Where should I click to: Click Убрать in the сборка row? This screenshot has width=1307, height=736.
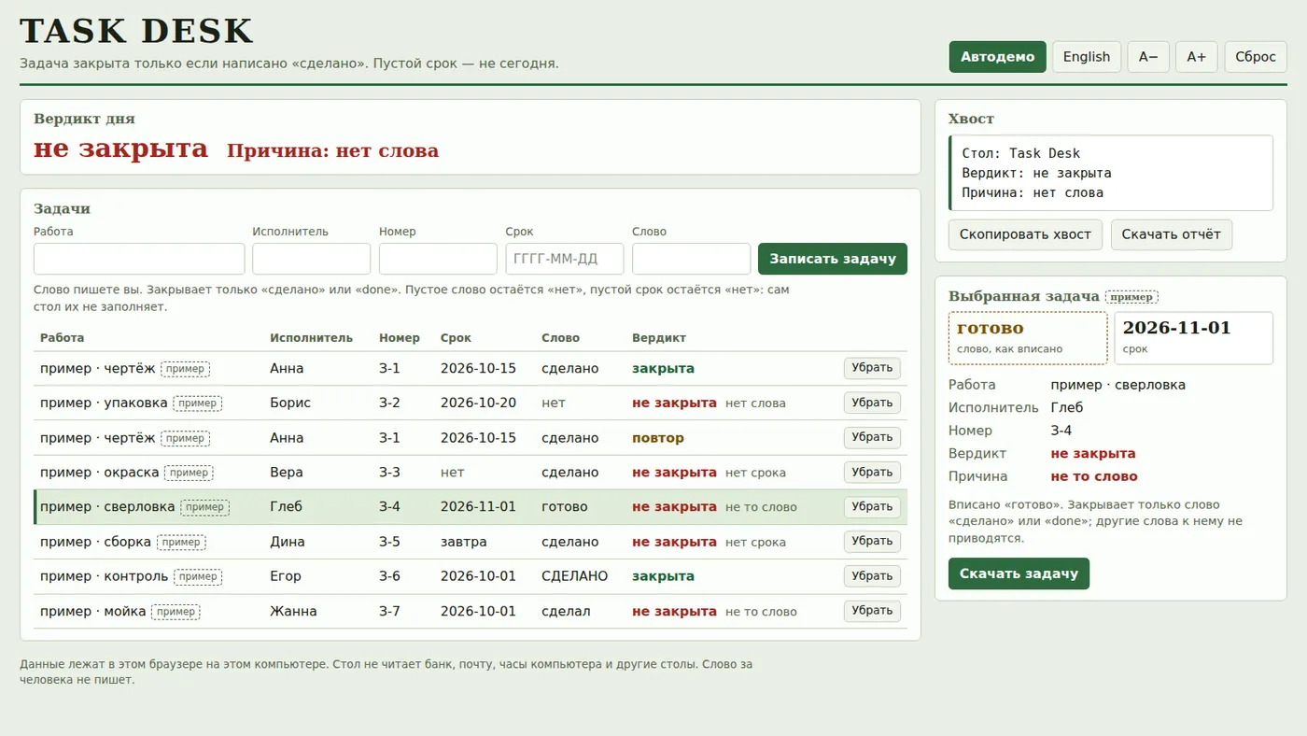point(872,542)
